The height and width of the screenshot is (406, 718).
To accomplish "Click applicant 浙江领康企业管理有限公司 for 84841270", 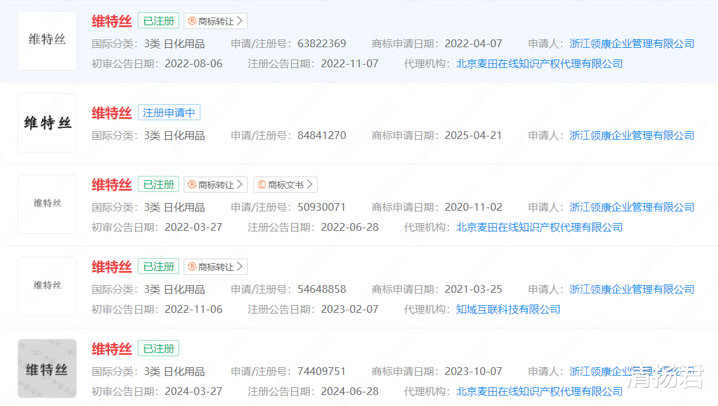I will point(632,136).
